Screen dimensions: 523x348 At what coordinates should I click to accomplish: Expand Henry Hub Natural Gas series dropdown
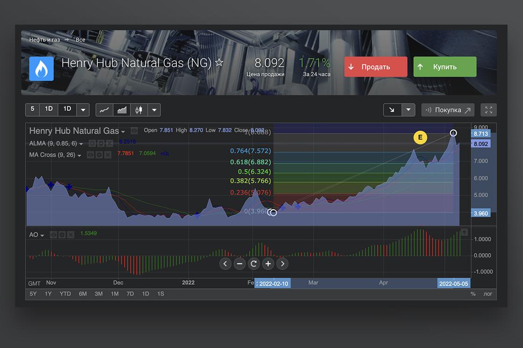[123, 132]
